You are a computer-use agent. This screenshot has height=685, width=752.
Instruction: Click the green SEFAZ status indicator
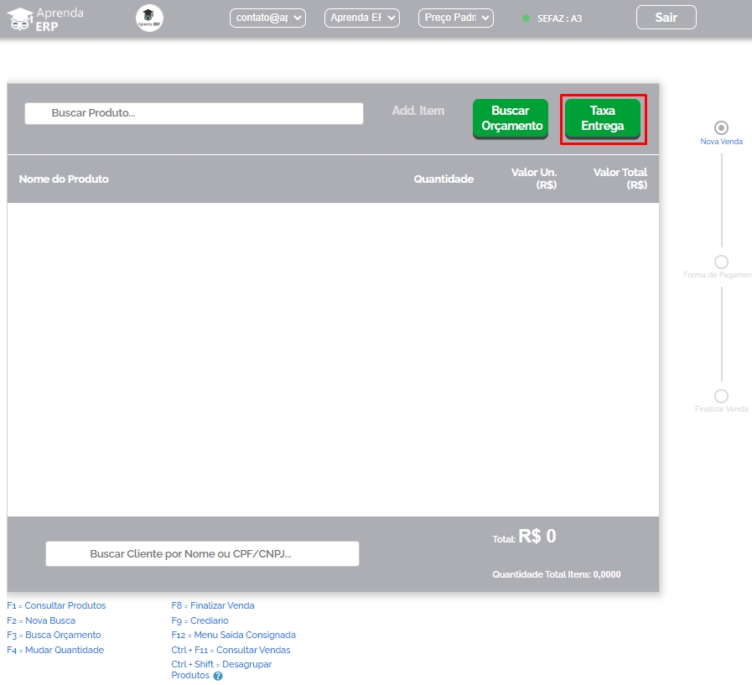click(x=526, y=18)
